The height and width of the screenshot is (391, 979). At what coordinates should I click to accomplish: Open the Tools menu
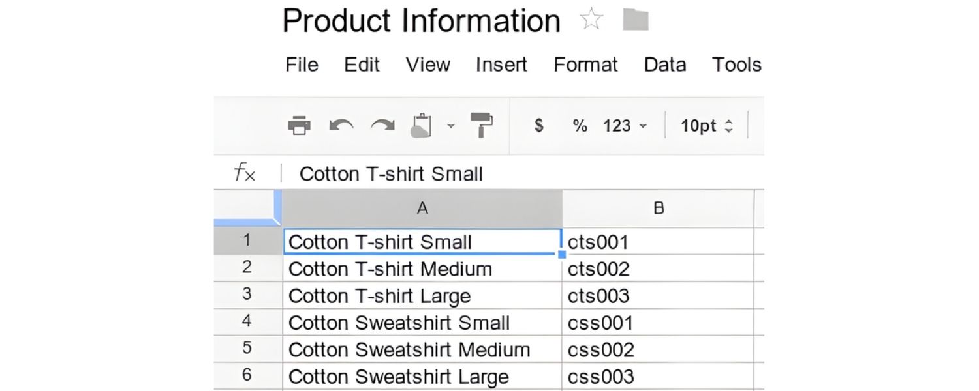click(736, 65)
